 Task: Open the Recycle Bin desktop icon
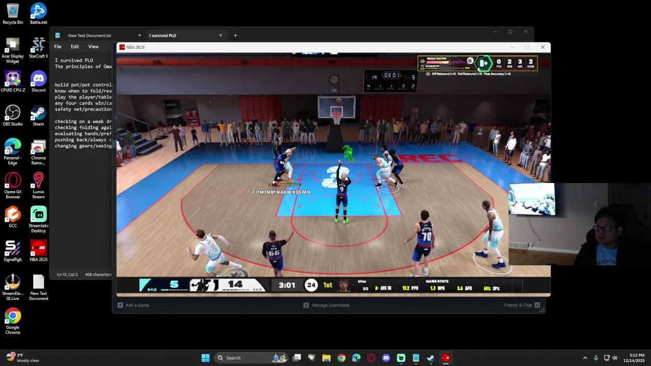13,14
